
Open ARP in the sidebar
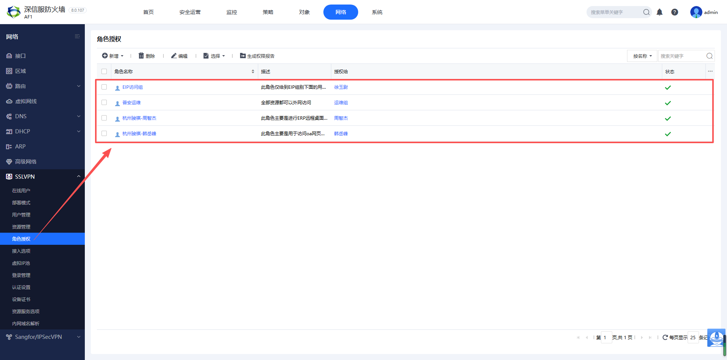point(42,147)
